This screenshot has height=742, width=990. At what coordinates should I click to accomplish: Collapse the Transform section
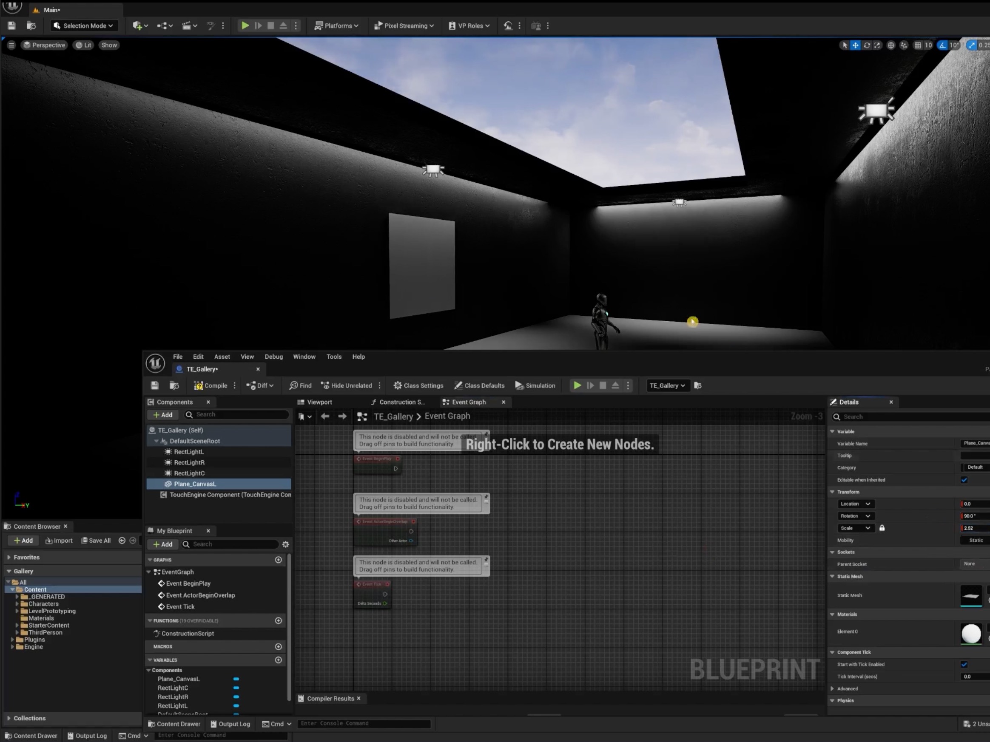(x=832, y=492)
